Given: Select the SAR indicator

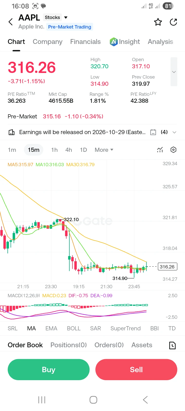Looking at the screenshot, I should click(95, 328).
